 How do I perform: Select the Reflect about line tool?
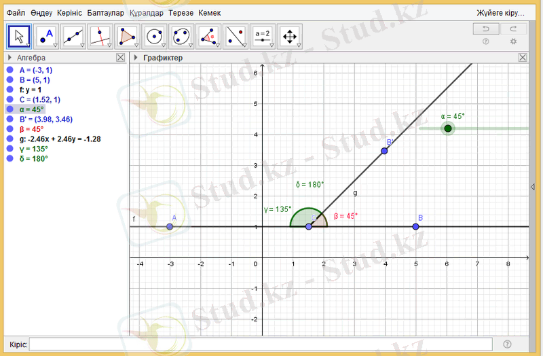(235, 37)
